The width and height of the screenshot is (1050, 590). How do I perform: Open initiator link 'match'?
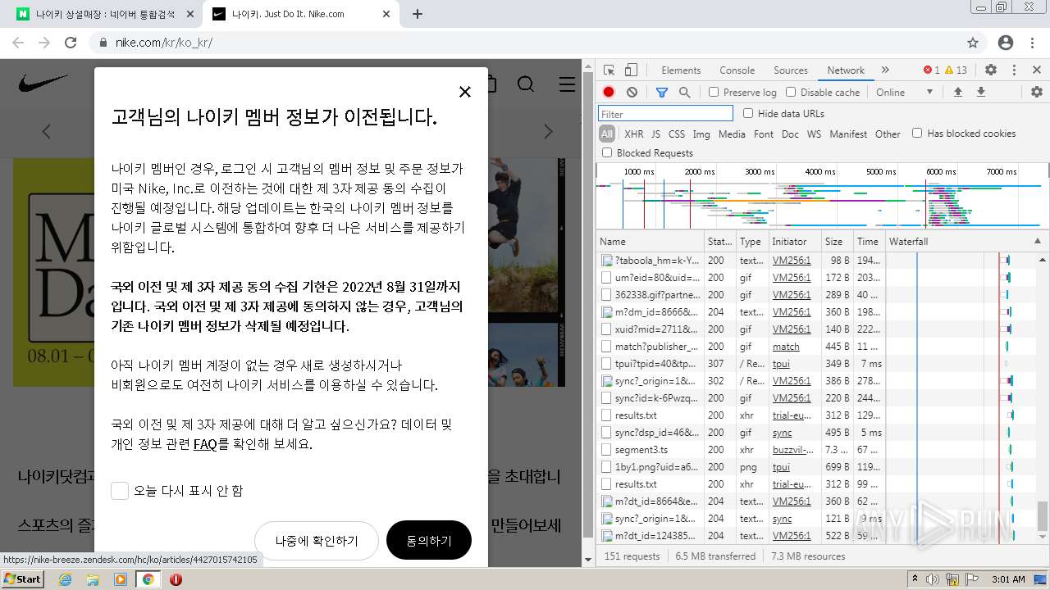[786, 347]
